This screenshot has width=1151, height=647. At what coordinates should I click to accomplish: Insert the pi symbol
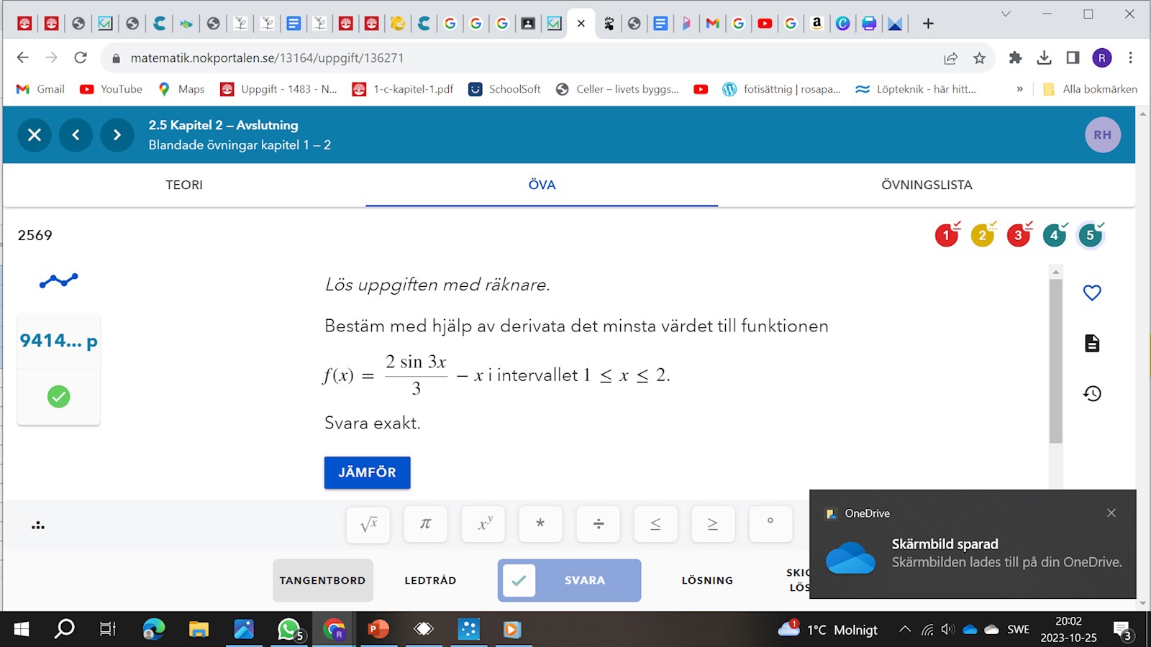[425, 524]
